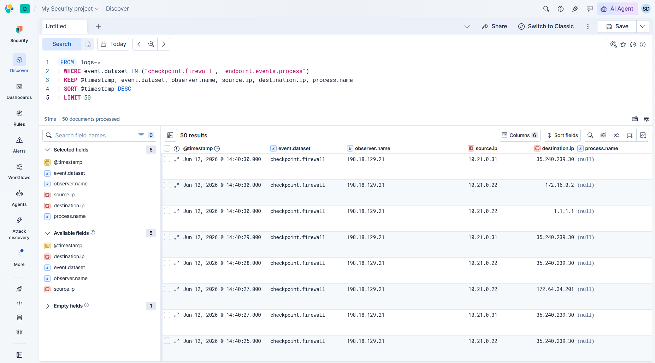655x363 pixels.
Task: Collapse the Selected fields section
Action: point(47,150)
